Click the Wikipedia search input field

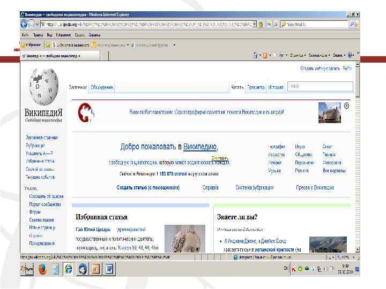pos(320,87)
